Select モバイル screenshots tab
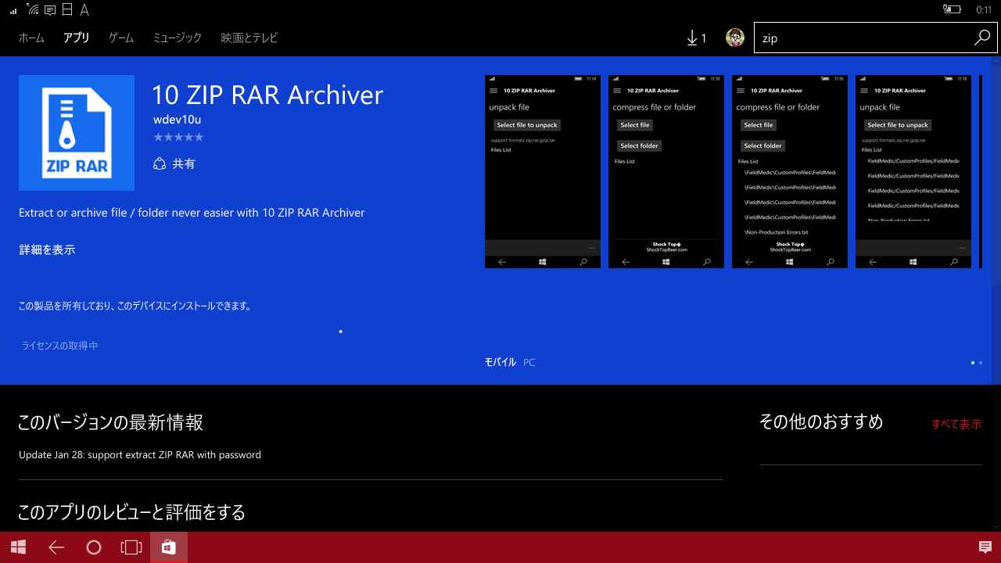The image size is (1001, 563). click(500, 362)
